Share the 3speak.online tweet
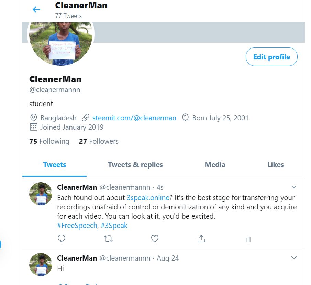 201,239
